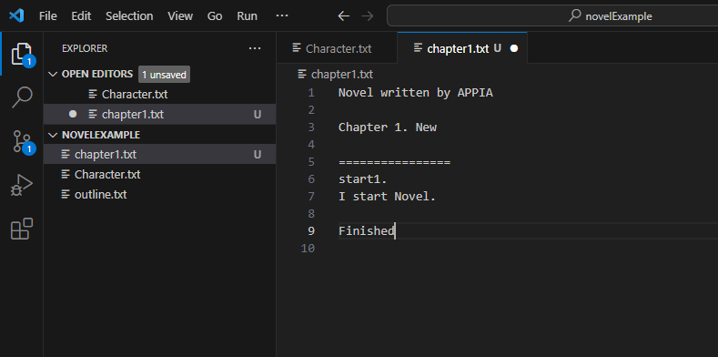Click the unsaved dot on chapter1.txt tab

tap(514, 48)
